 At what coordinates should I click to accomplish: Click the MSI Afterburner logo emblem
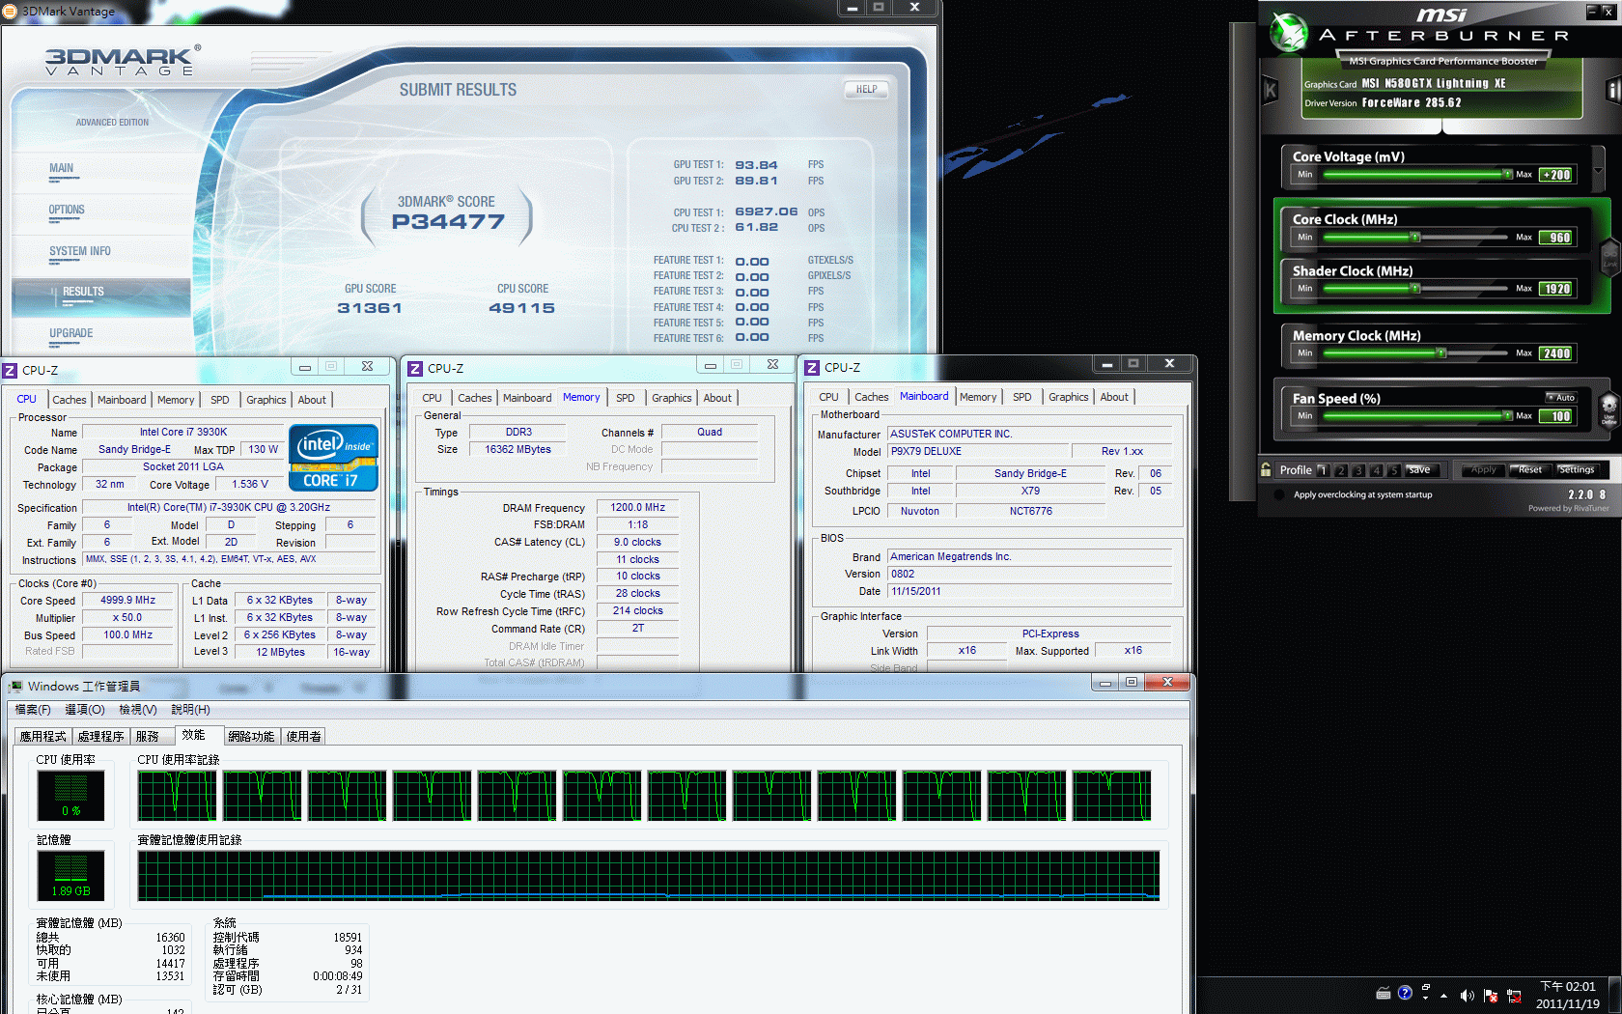coord(1288,32)
